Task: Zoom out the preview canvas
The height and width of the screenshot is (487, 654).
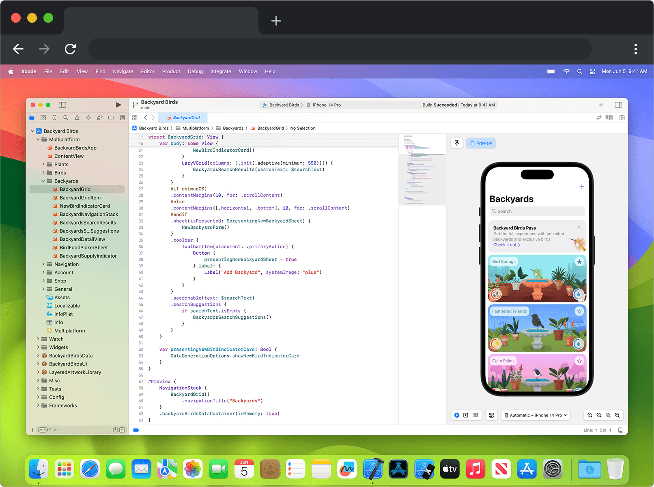Action: coord(590,415)
